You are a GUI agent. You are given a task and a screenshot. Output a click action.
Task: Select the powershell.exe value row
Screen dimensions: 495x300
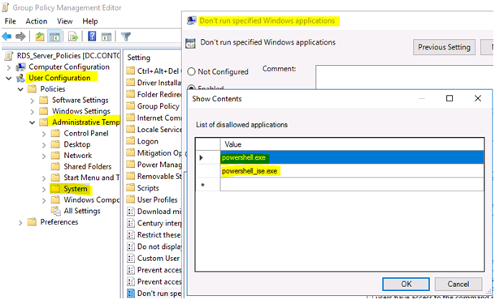(x=339, y=157)
